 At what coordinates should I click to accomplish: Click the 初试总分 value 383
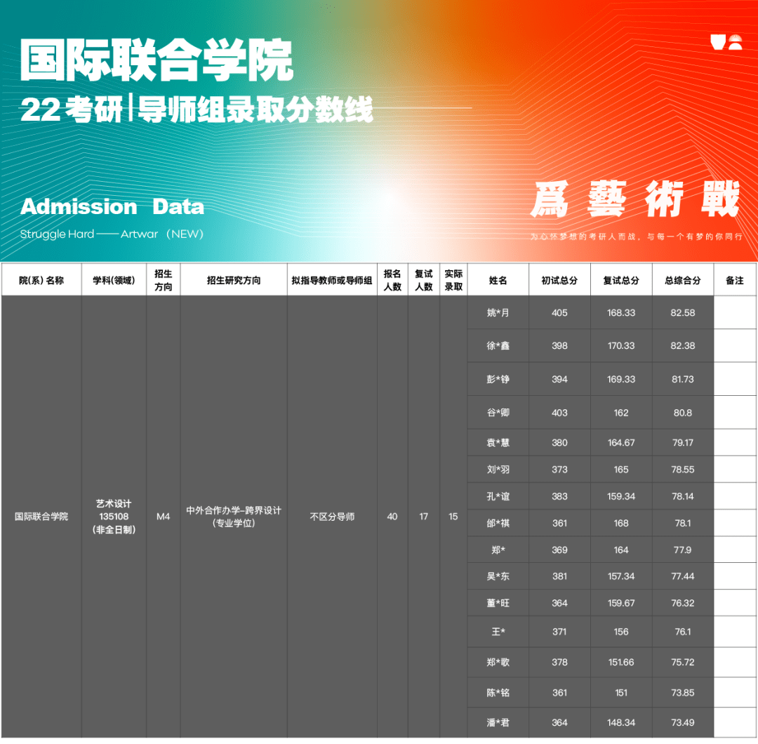click(x=560, y=496)
